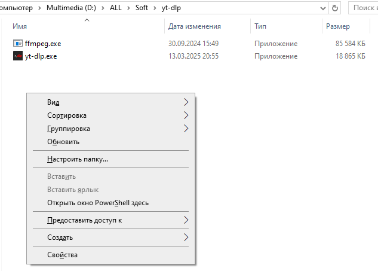Expand the Предоставить доступ к submenu arrow

pyautogui.click(x=186, y=220)
